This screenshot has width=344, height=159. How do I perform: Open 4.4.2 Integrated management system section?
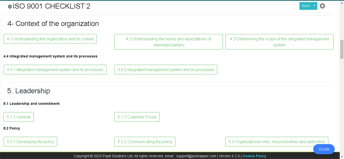click(166, 70)
